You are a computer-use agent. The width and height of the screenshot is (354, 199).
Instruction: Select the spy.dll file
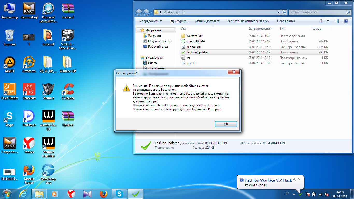(254, 63)
